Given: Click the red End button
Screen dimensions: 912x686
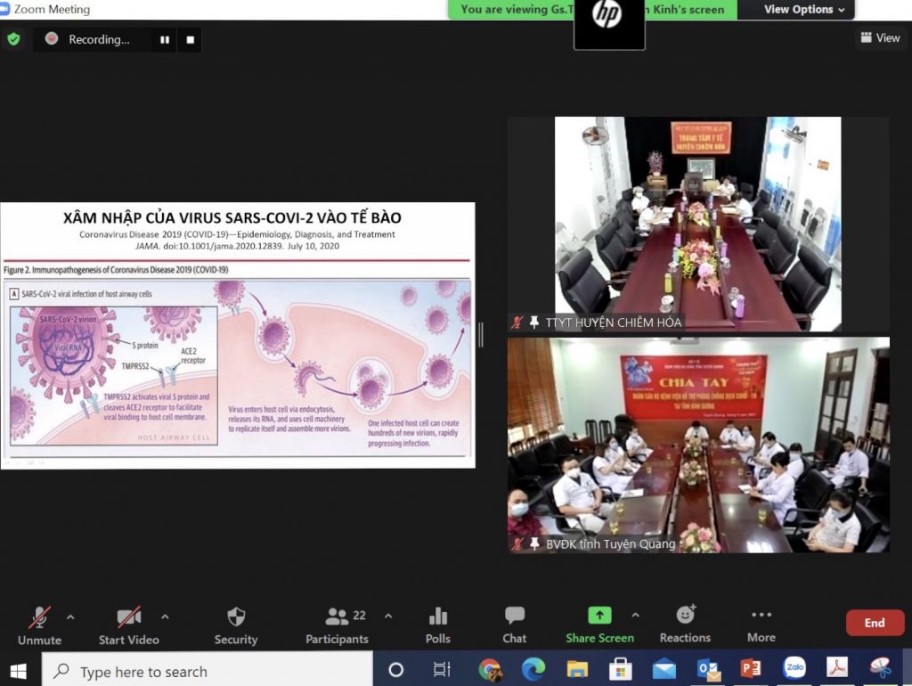Looking at the screenshot, I should [x=875, y=623].
